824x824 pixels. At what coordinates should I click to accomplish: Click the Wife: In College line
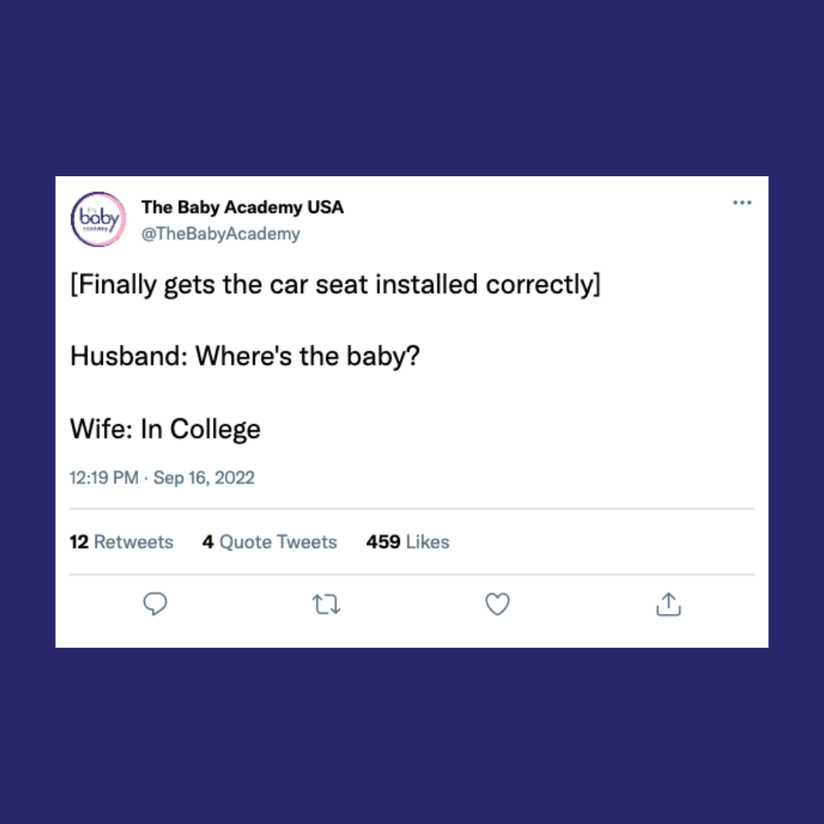(x=165, y=429)
